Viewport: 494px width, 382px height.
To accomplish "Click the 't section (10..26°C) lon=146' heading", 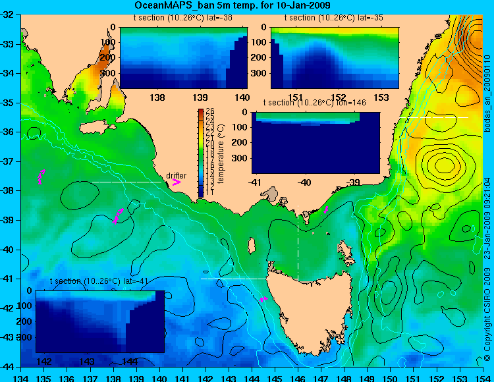I will tap(315, 103).
